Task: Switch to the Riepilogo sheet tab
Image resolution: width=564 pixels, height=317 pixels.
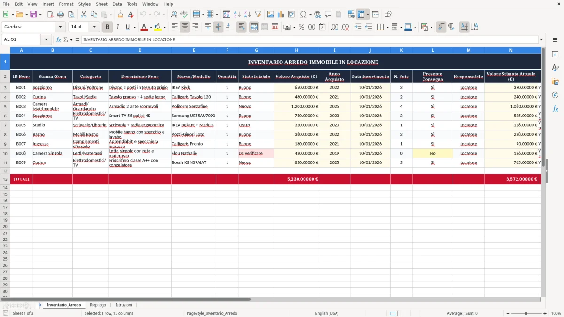Action: (x=98, y=305)
